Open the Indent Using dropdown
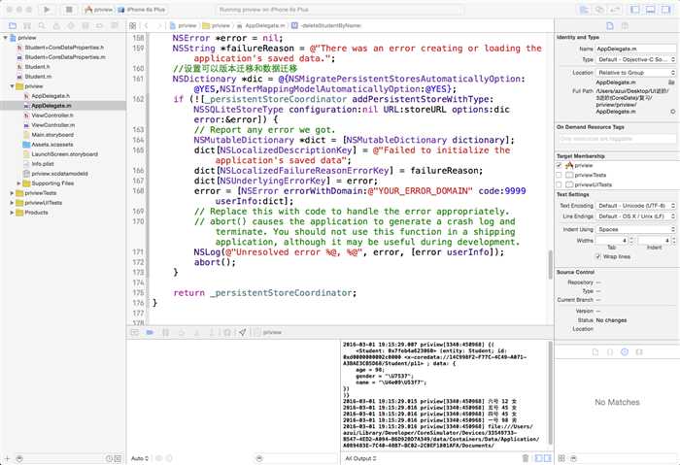The height and width of the screenshot is (465, 680). pyautogui.click(x=635, y=229)
